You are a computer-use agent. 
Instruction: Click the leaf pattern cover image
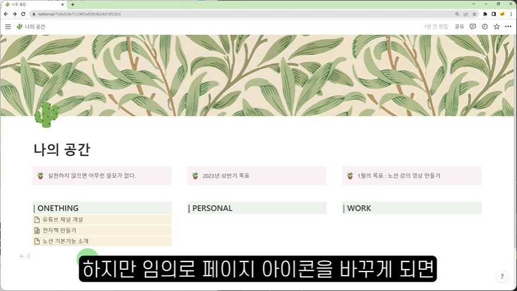click(x=257, y=75)
